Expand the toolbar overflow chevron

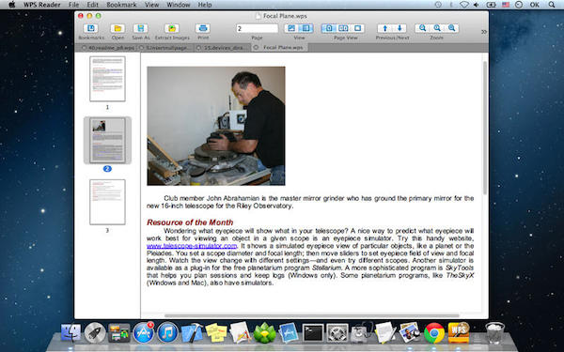coord(484,32)
